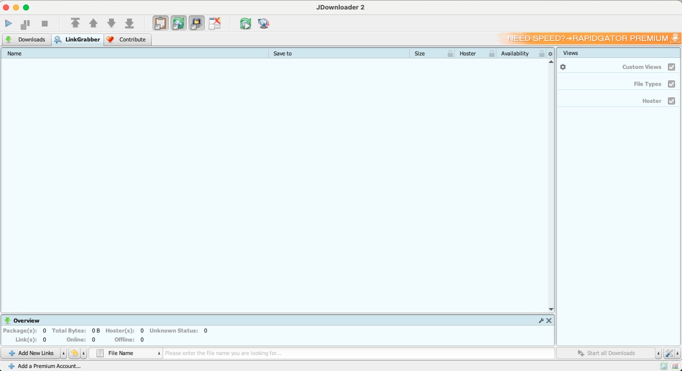Switch to the Downloads tab

pos(32,39)
